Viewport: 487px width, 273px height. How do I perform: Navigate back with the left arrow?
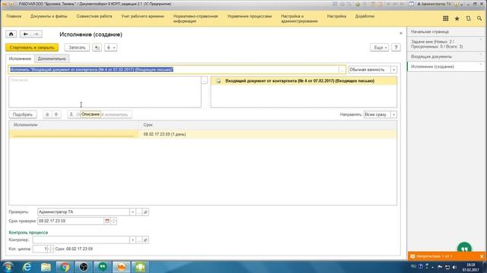click(25, 34)
